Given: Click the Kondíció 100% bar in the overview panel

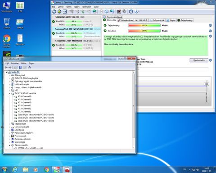Looking at the screenshot, I should tap(144, 31).
